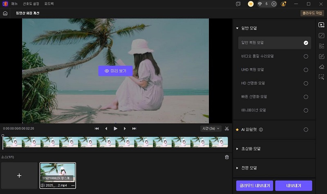
Task: Open the 메뉴 menu
Action: click(15, 4)
